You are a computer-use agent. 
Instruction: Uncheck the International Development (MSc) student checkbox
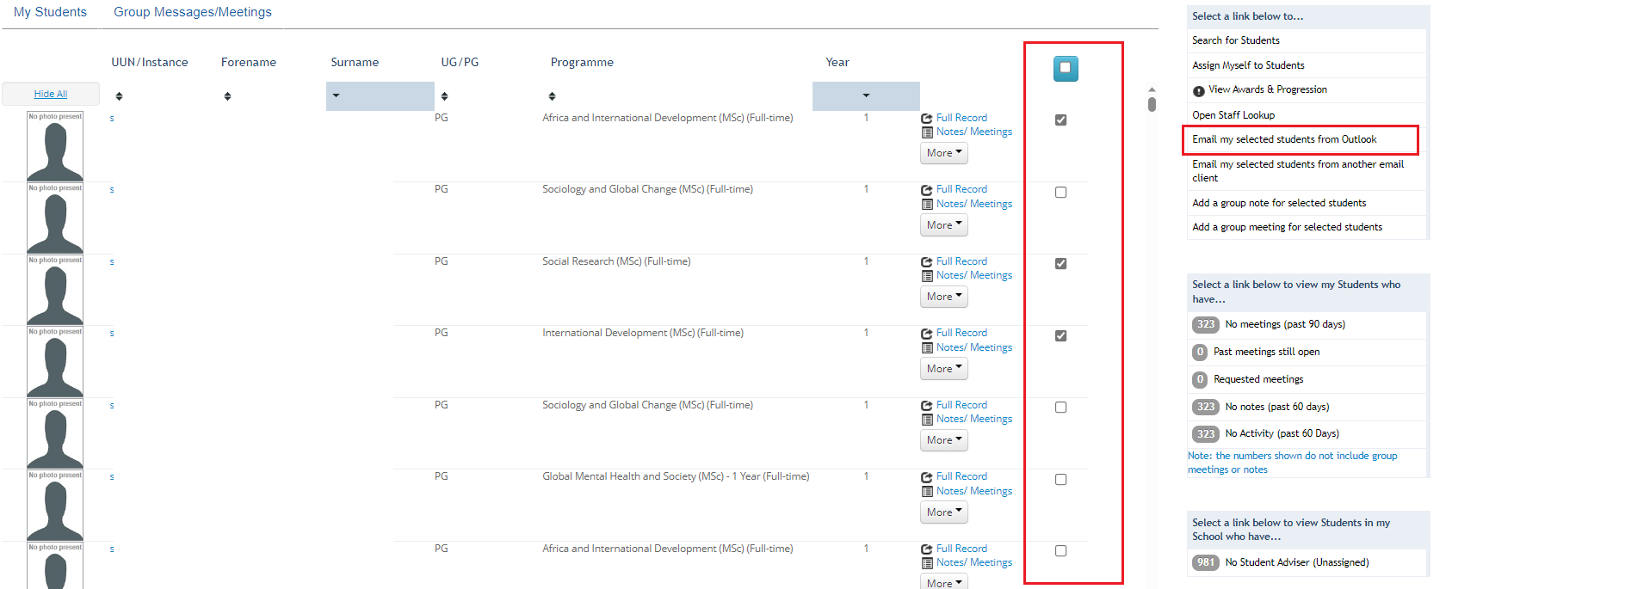(x=1060, y=336)
